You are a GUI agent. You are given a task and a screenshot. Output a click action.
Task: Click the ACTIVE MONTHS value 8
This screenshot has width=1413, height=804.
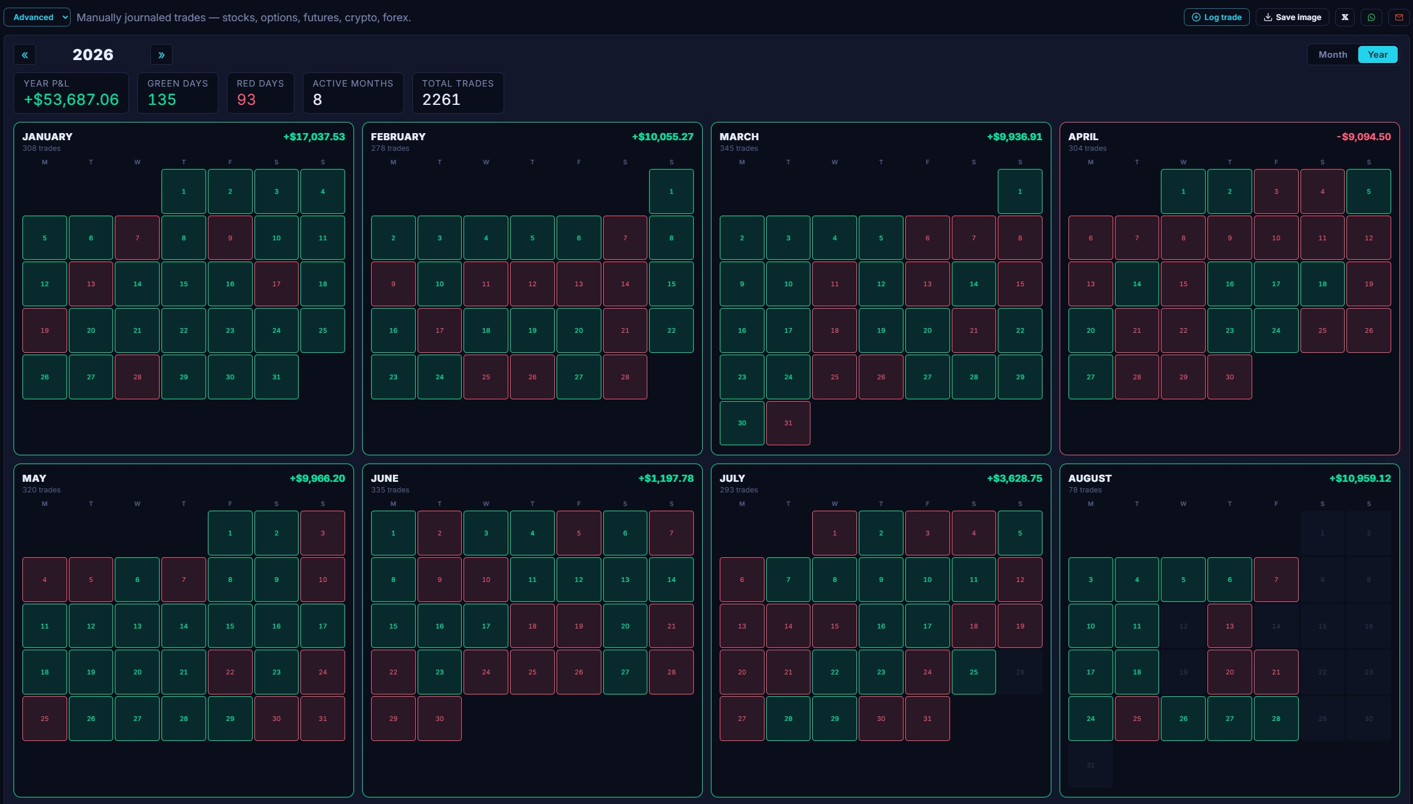pyautogui.click(x=317, y=100)
